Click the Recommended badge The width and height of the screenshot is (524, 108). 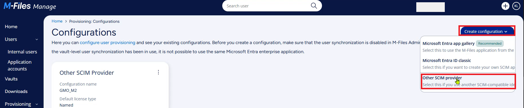point(490,43)
